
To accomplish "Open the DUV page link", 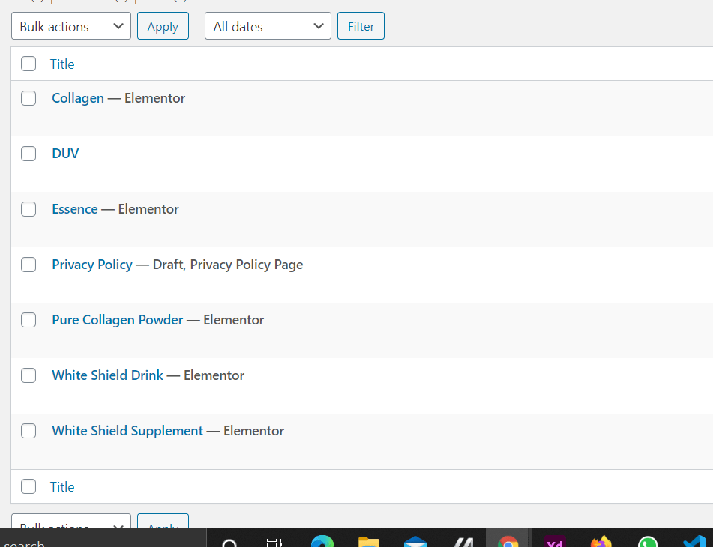I will pyautogui.click(x=65, y=153).
